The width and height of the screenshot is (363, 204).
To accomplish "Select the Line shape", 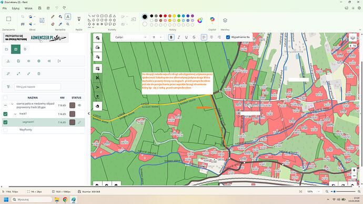I will [89, 16].
